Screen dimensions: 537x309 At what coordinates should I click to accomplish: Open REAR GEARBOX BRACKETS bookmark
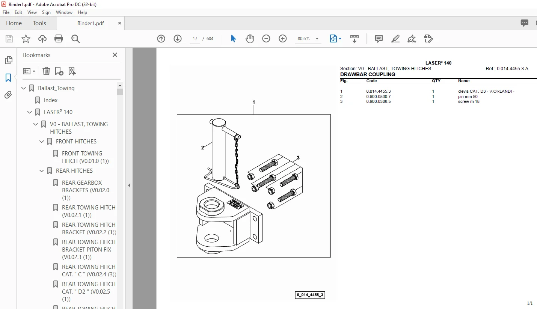pyautogui.click(x=86, y=190)
